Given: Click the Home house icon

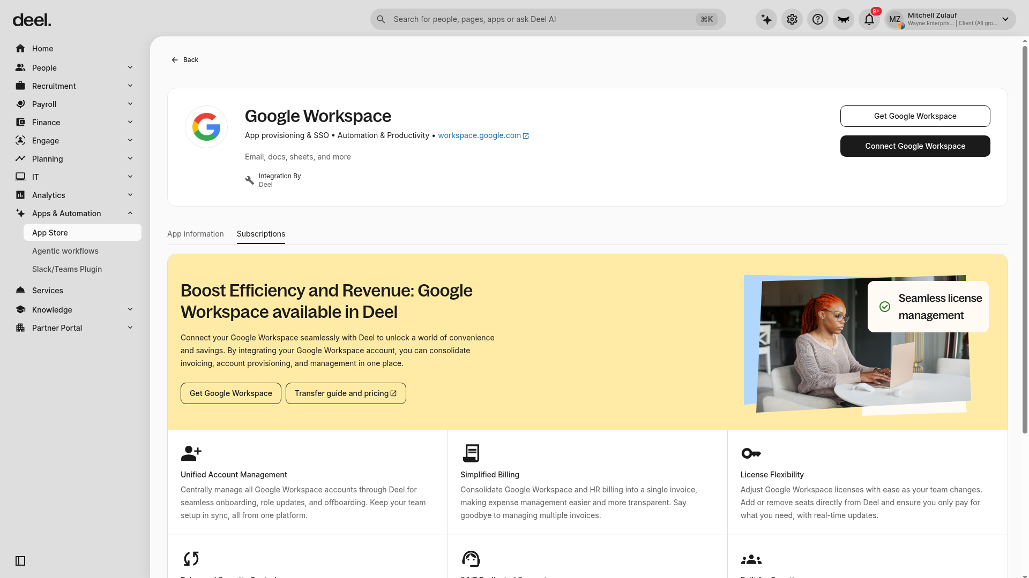Looking at the screenshot, I should pyautogui.click(x=20, y=49).
